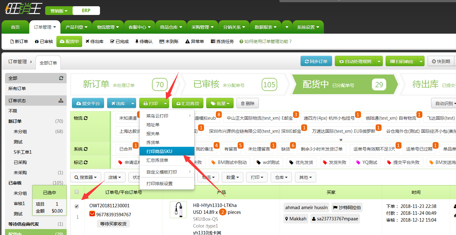Select 菜鸟云打印 from print menu
The width and height of the screenshot is (456, 235).
pyautogui.click(x=167, y=116)
